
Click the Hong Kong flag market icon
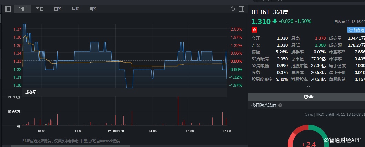(255, 30)
